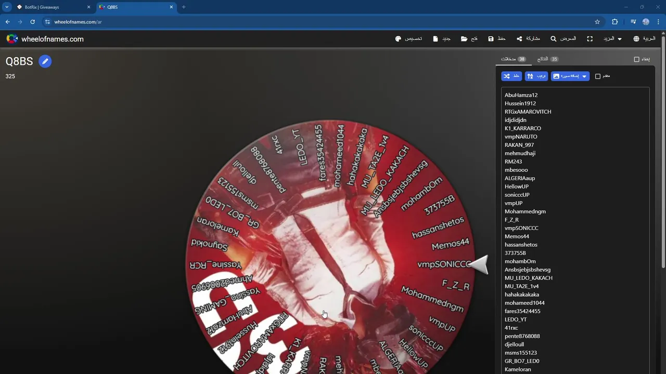Open the browser extensions puzzle icon
Viewport: 666px width, 374px height.
pyautogui.click(x=615, y=22)
